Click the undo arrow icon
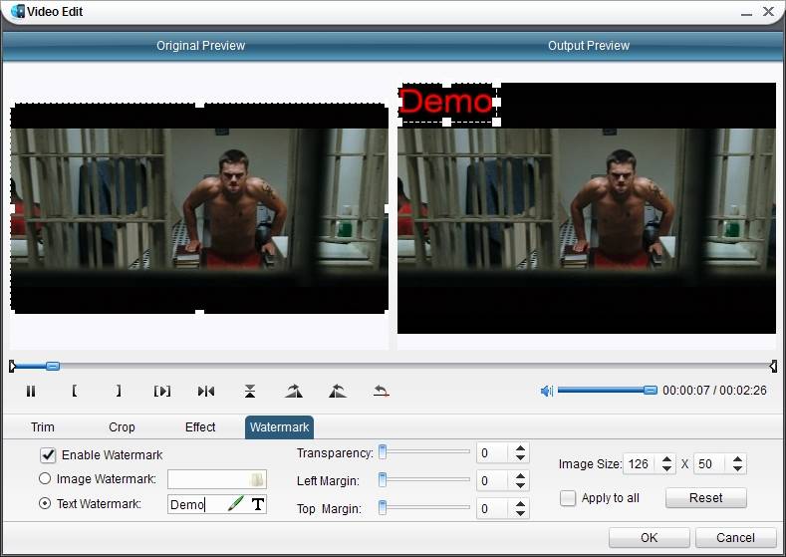Viewport: 786px width, 557px height. point(382,391)
